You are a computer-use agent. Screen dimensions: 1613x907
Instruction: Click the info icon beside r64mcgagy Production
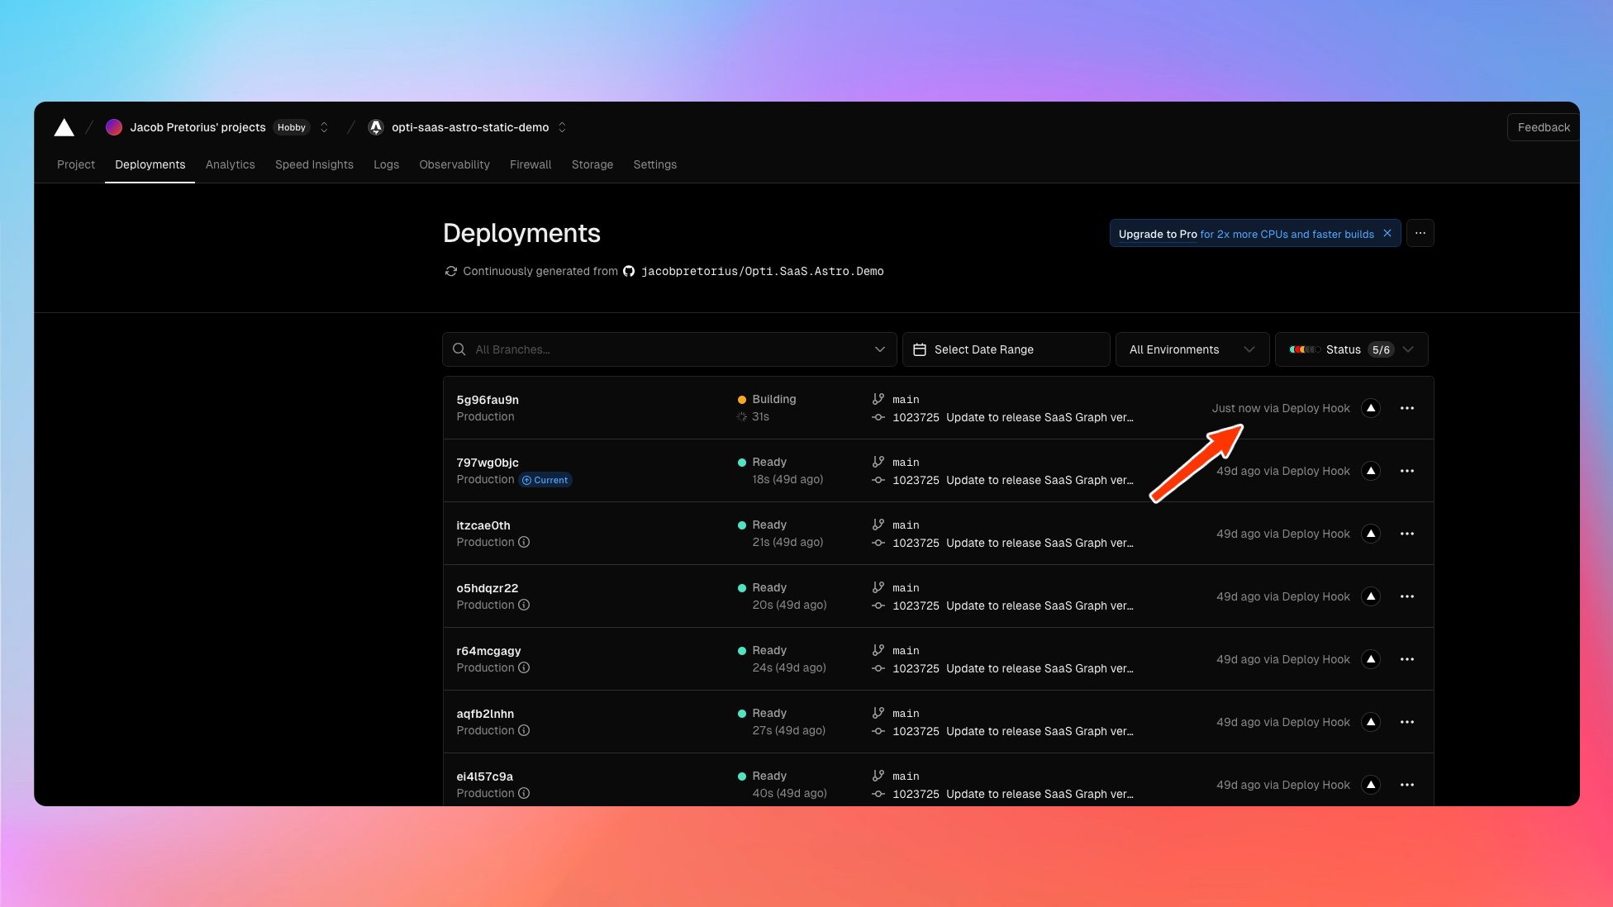point(524,667)
